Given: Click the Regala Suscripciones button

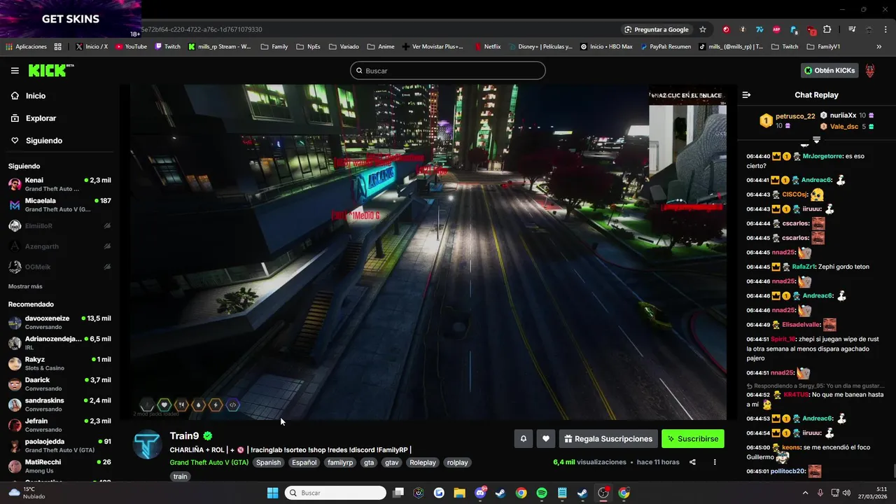Looking at the screenshot, I should pyautogui.click(x=608, y=439).
